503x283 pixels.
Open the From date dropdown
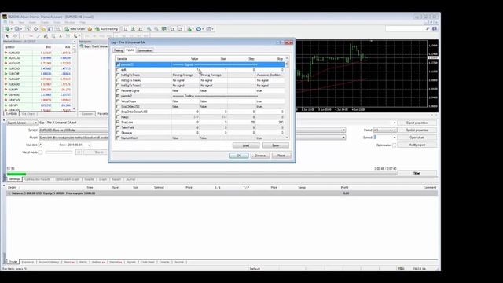click(x=89, y=145)
